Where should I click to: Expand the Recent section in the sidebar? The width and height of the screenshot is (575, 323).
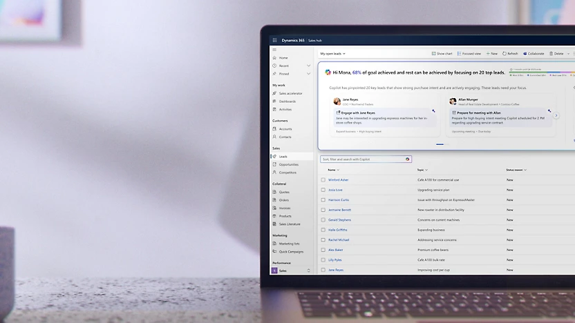pyautogui.click(x=308, y=66)
